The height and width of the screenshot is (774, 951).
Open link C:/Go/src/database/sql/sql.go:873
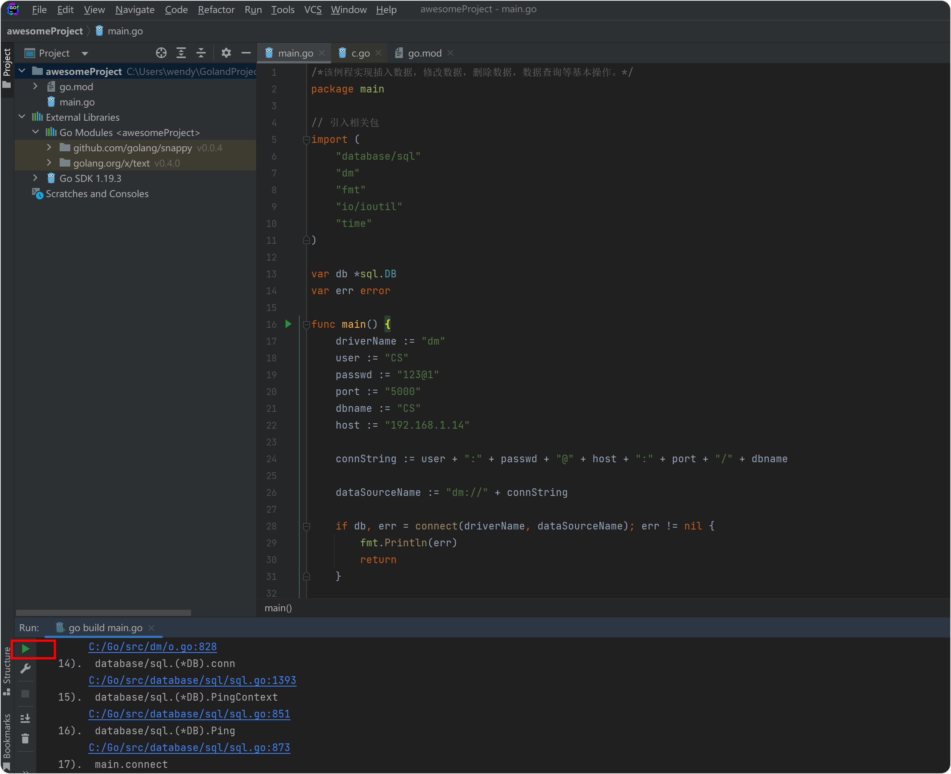pyautogui.click(x=189, y=748)
